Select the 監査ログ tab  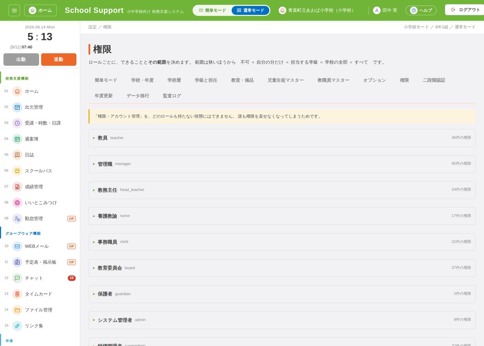tap(172, 96)
